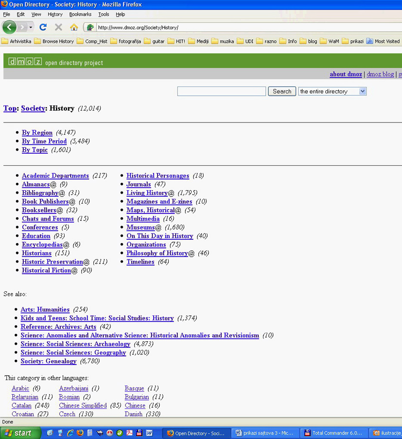This screenshot has width=402, height=439.
Task: Open the Bookmarks menu
Action: (x=80, y=15)
